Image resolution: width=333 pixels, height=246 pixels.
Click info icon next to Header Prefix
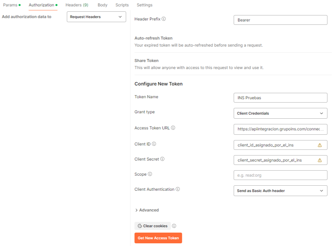tap(163, 19)
